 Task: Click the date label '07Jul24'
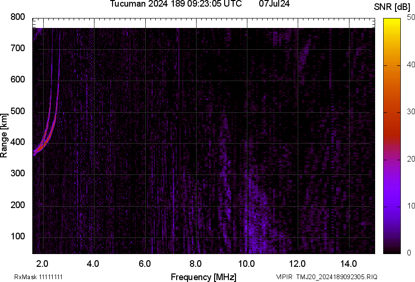tap(274, 4)
